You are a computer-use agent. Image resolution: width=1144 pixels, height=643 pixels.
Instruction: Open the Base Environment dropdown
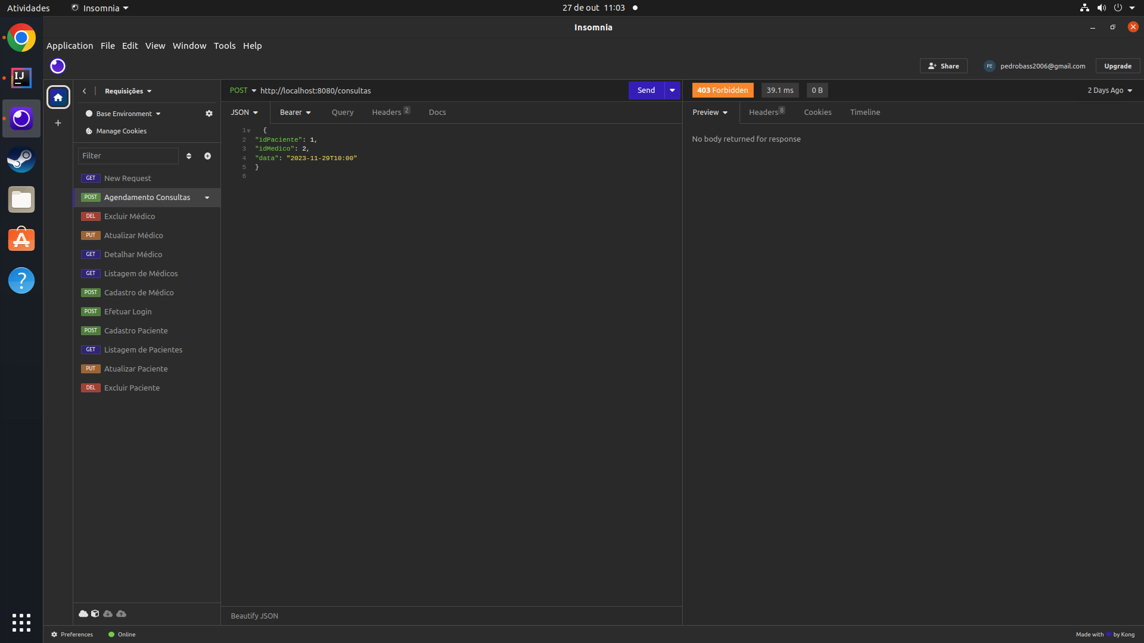pos(123,114)
